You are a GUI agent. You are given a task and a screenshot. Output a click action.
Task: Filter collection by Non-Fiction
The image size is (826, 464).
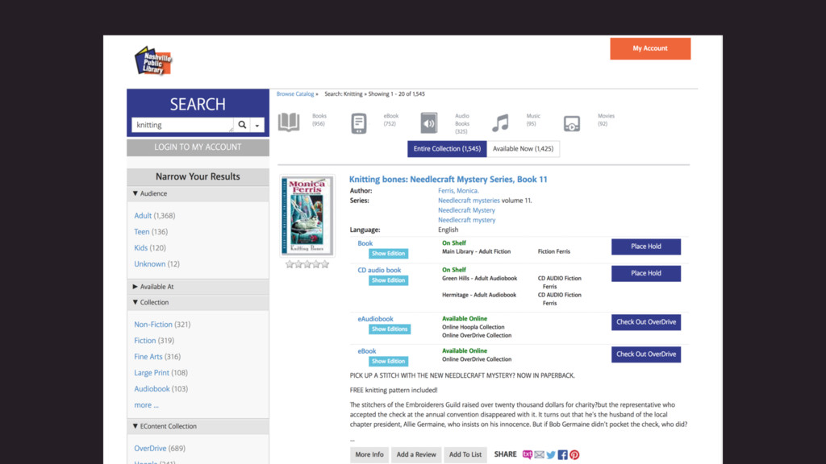pyautogui.click(x=153, y=325)
